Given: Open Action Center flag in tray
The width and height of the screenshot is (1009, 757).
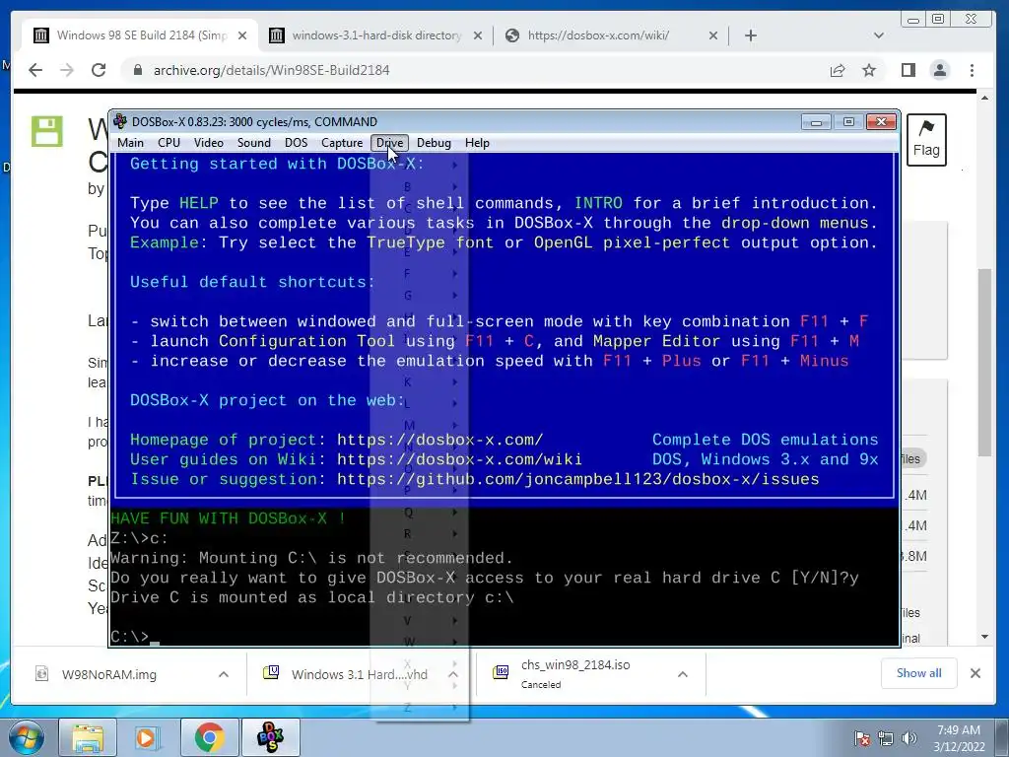Looking at the screenshot, I should [862, 738].
